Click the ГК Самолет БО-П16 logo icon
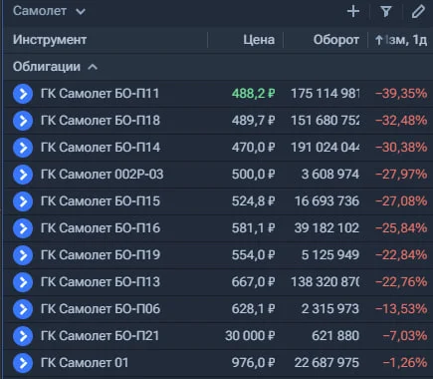Screen dimensions: 433x379 [23, 228]
